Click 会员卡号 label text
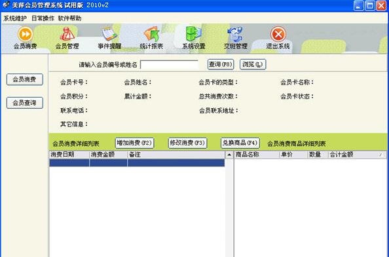The height and width of the screenshot is (257, 389). (74, 82)
